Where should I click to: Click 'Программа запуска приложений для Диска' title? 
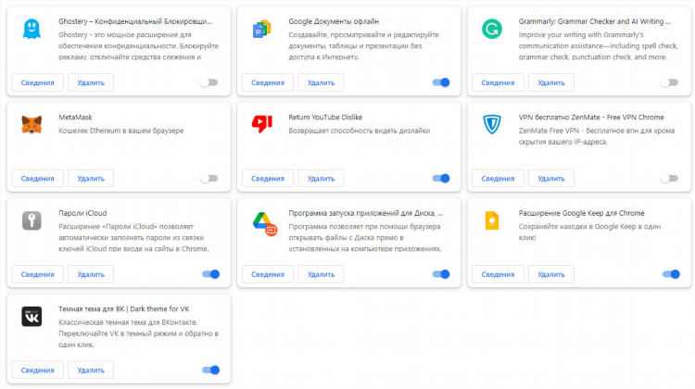tap(366, 213)
